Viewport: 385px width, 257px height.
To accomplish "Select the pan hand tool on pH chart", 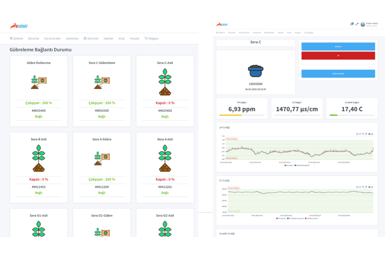I will 366,134.
